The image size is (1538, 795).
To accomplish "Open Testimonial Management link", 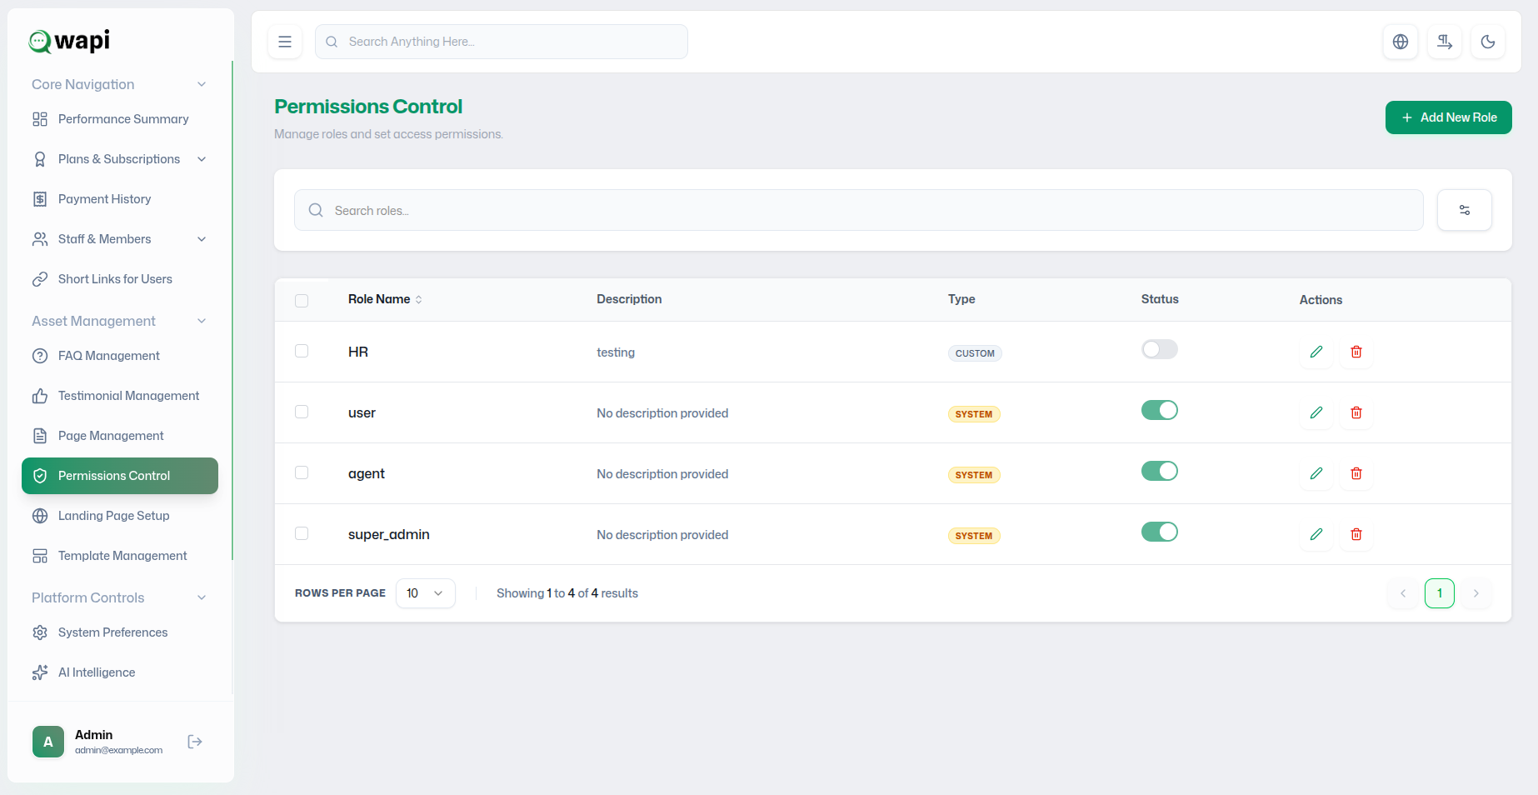I will 120,396.
